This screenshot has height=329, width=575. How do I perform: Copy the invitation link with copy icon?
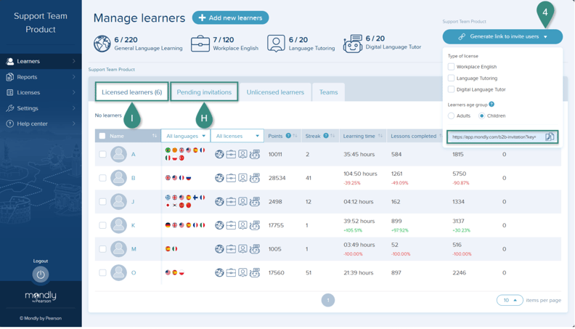coord(550,137)
